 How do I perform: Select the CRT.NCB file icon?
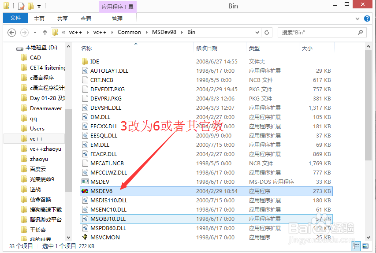(85, 80)
